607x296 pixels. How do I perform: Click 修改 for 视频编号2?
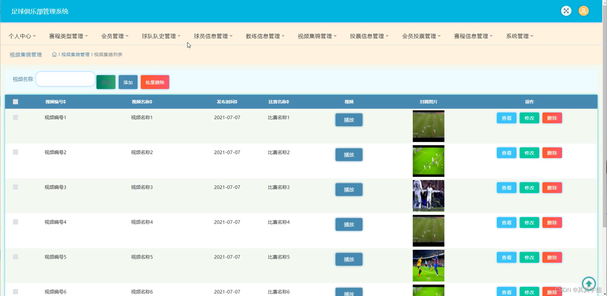529,153
